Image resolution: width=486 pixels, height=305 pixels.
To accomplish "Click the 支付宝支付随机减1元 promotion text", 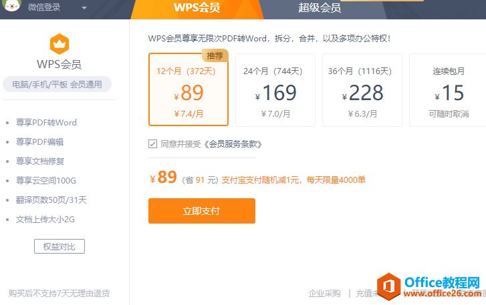I will click(x=260, y=180).
